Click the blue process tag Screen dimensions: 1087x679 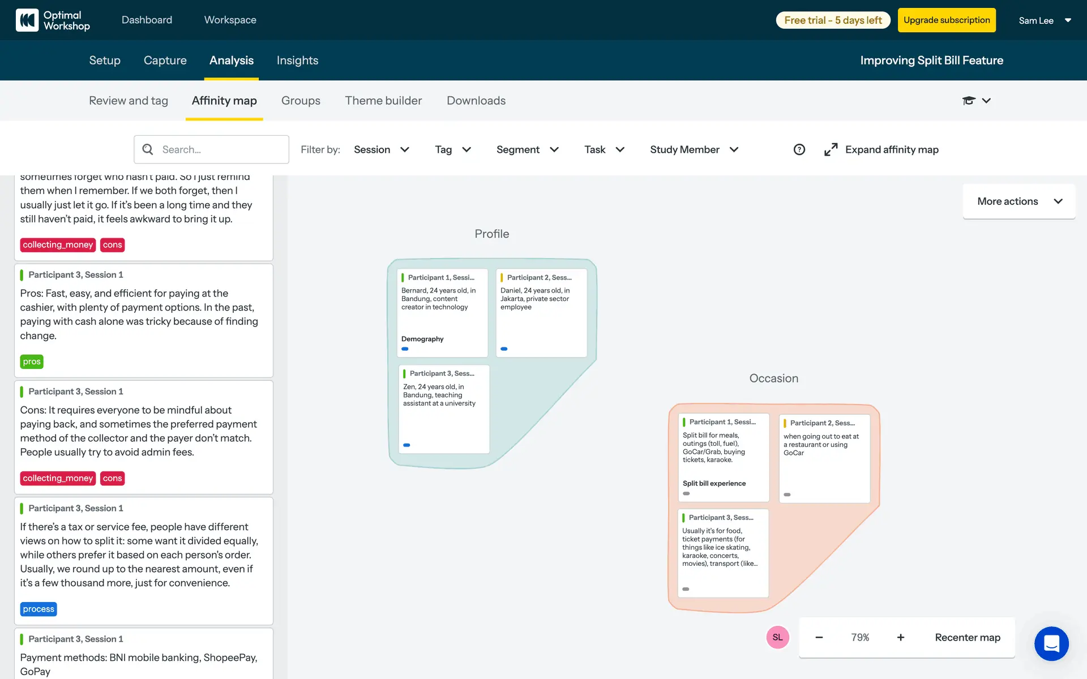(x=38, y=609)
